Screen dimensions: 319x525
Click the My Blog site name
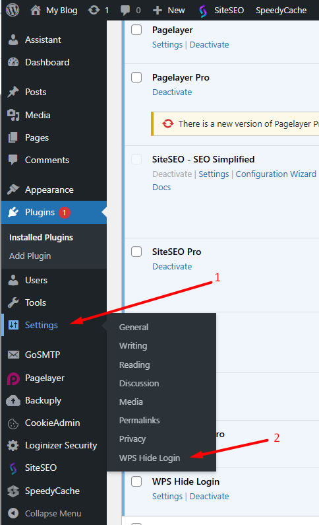click(x=62, y=11)
